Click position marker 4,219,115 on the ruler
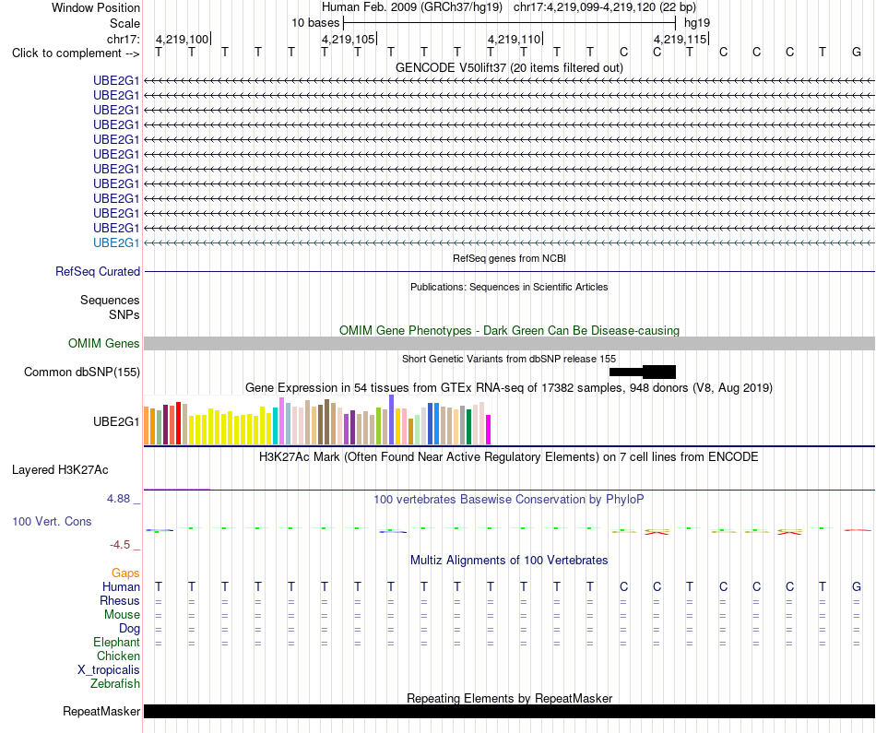The image size is (876, 733). (x=681, y=39)
